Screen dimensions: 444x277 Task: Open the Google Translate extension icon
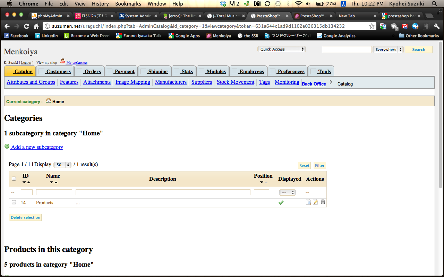pyautogui.click(x=383, y=26)
